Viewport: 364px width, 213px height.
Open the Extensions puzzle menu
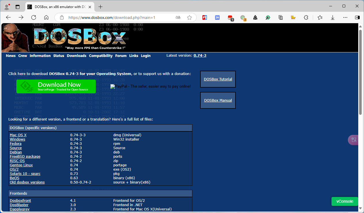(x=306, y=17)
